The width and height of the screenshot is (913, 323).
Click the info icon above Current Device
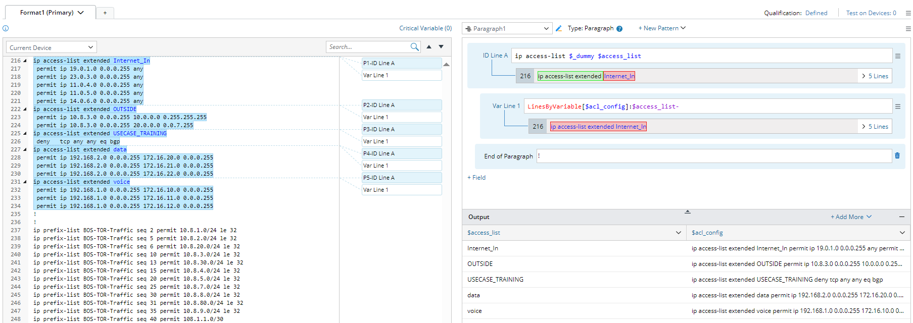pyautogui.click(x=6, y=28)
